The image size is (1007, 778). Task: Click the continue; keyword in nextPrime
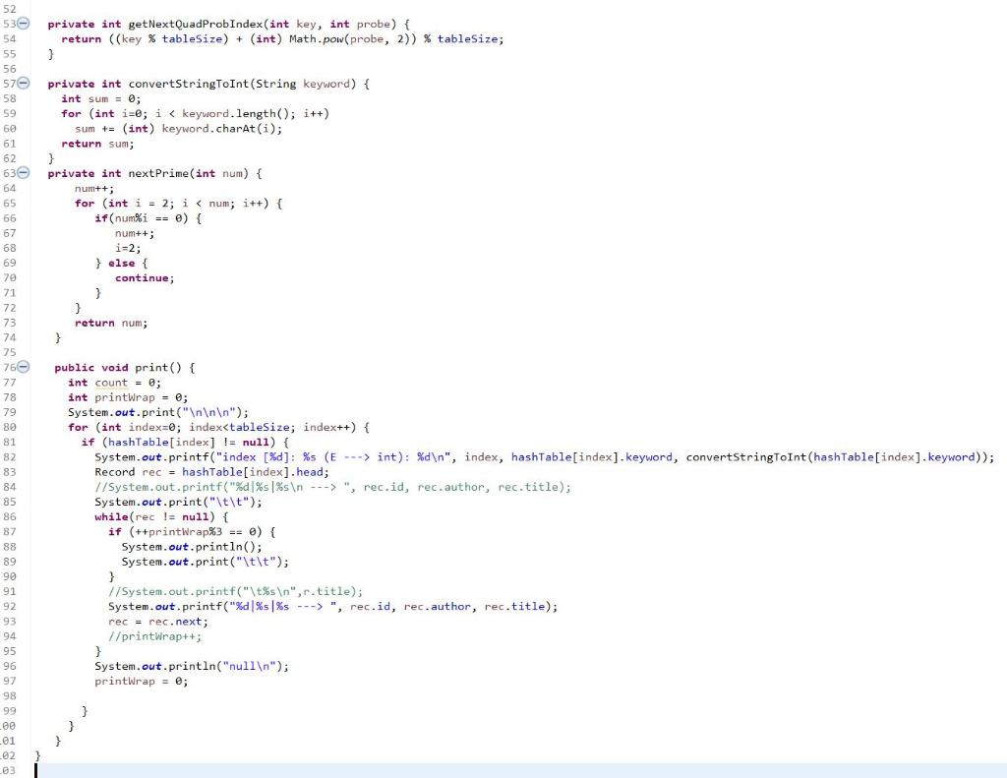(x=143, y=277)
